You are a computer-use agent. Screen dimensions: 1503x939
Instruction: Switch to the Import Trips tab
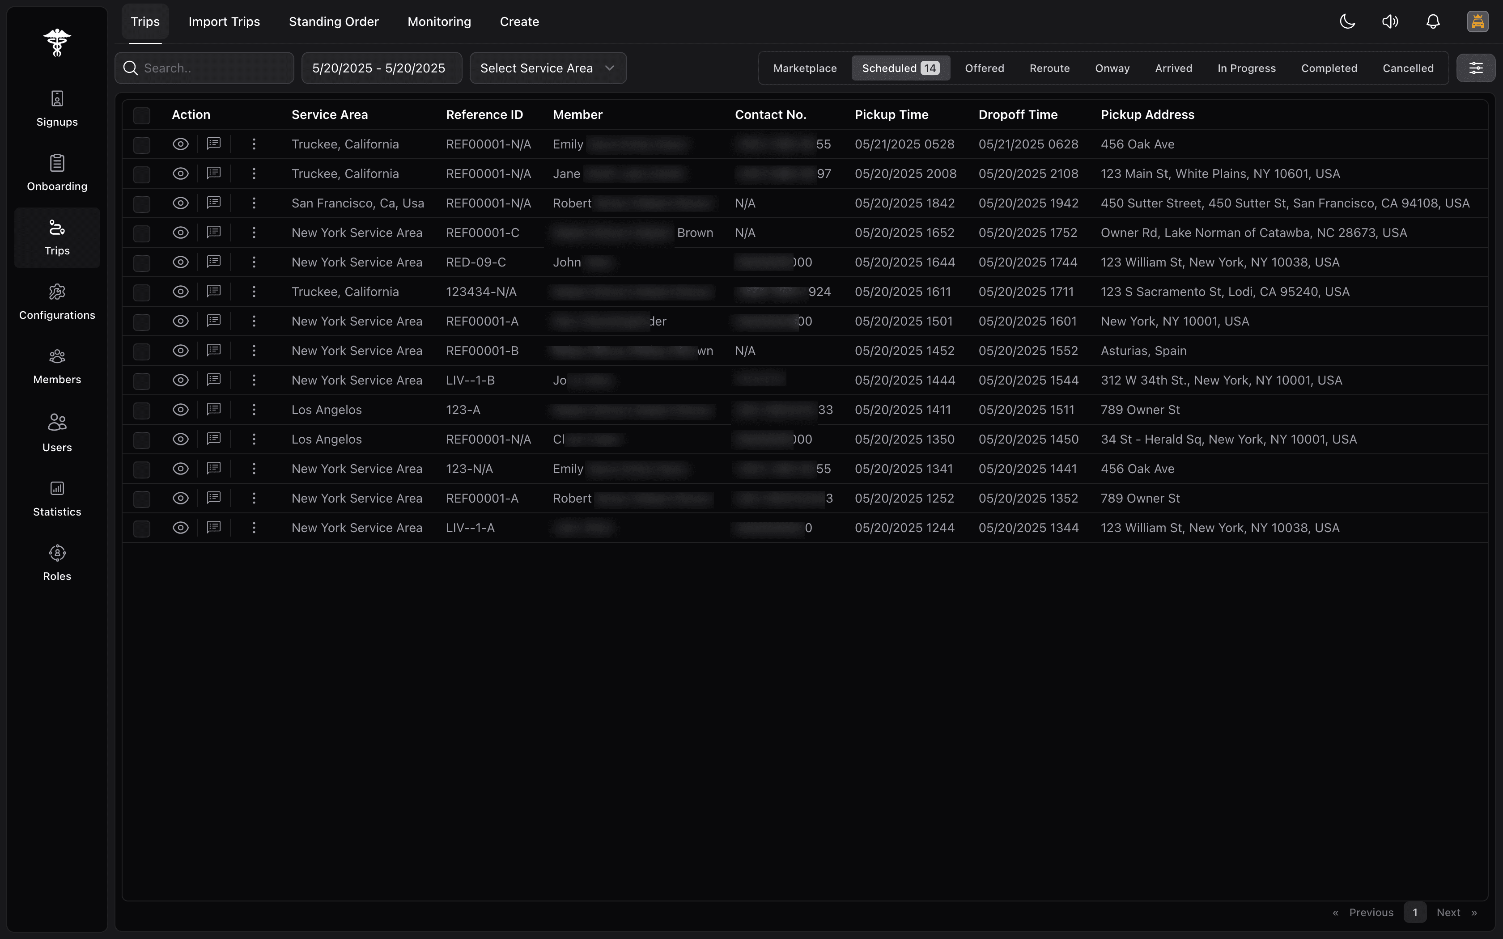pos(224,21)
